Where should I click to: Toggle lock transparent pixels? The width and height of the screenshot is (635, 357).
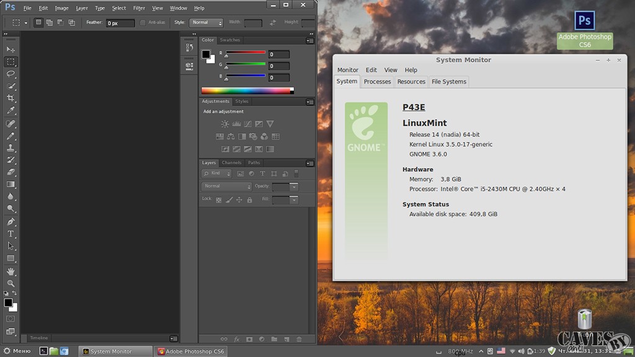click(219, 200)
